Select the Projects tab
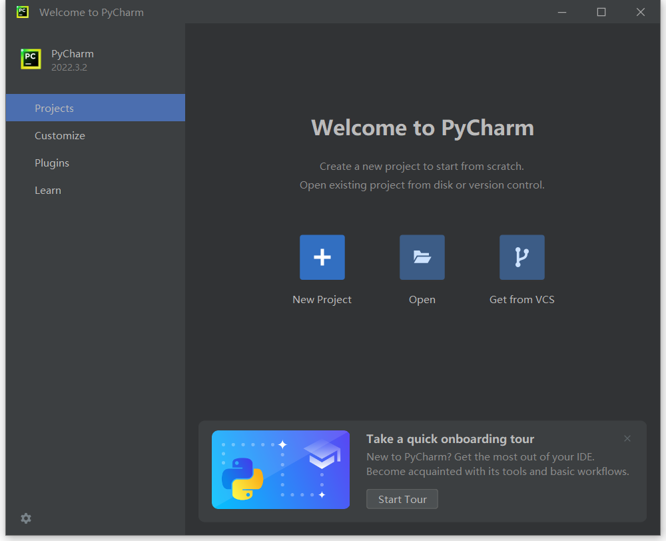Image resolution: width=666 pixels, height=541 pixels. point(95,108)
